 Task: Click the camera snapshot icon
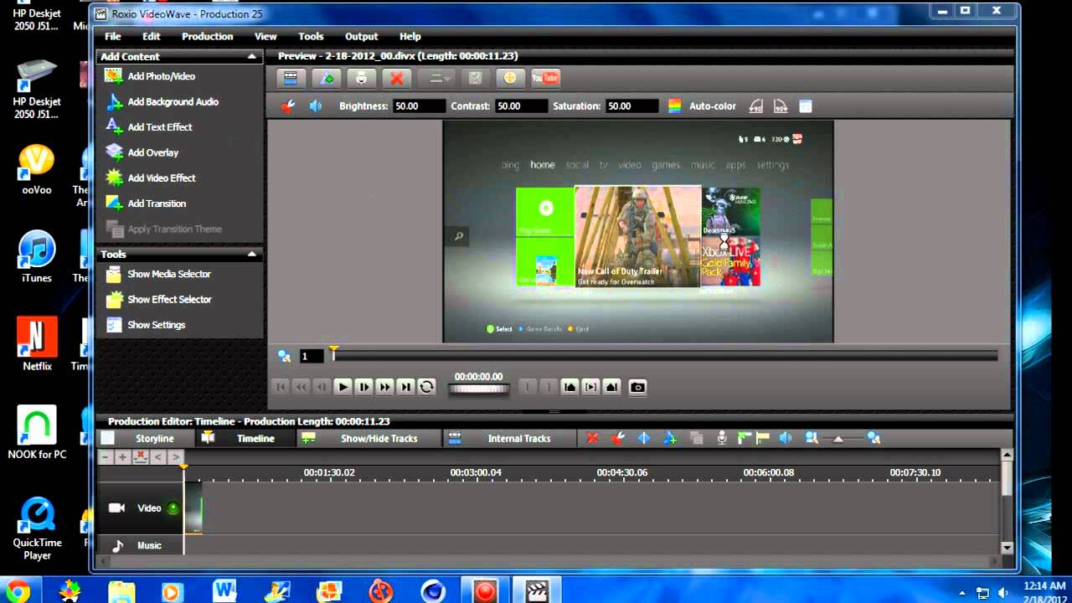[637, 387]
